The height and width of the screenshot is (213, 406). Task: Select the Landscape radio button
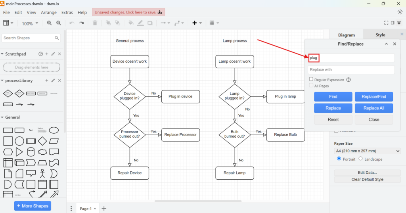pyautogui.click(x=360, y=159)
